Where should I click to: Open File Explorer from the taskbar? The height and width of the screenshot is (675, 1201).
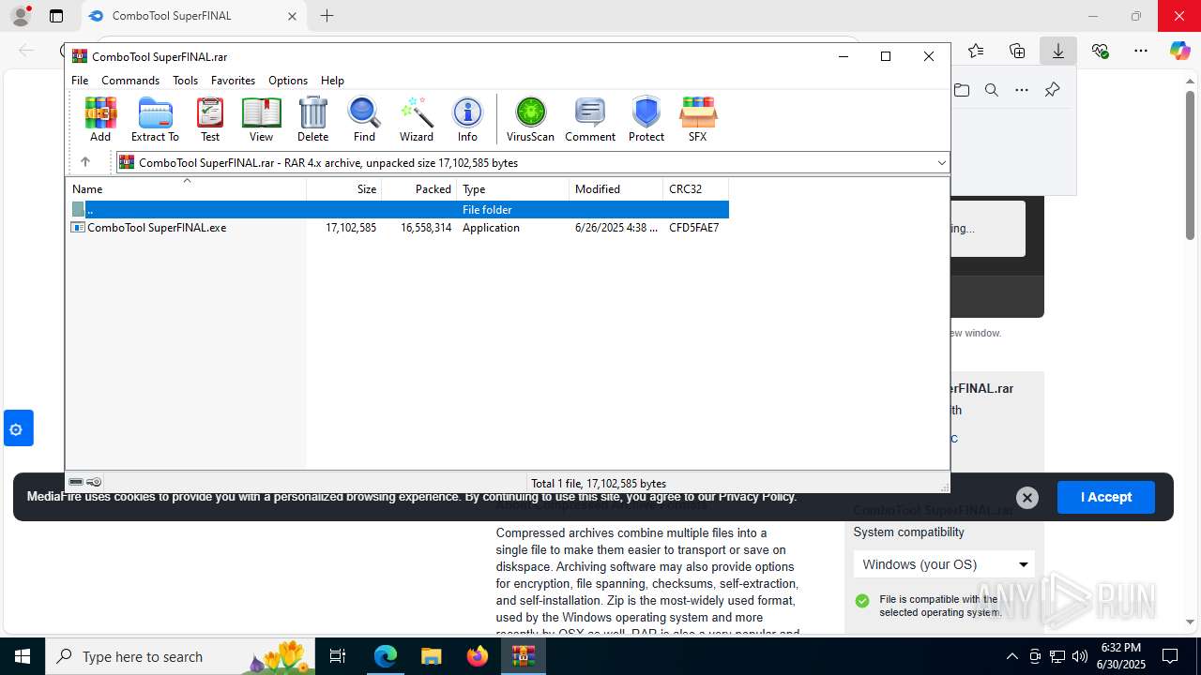coord(431,656)
